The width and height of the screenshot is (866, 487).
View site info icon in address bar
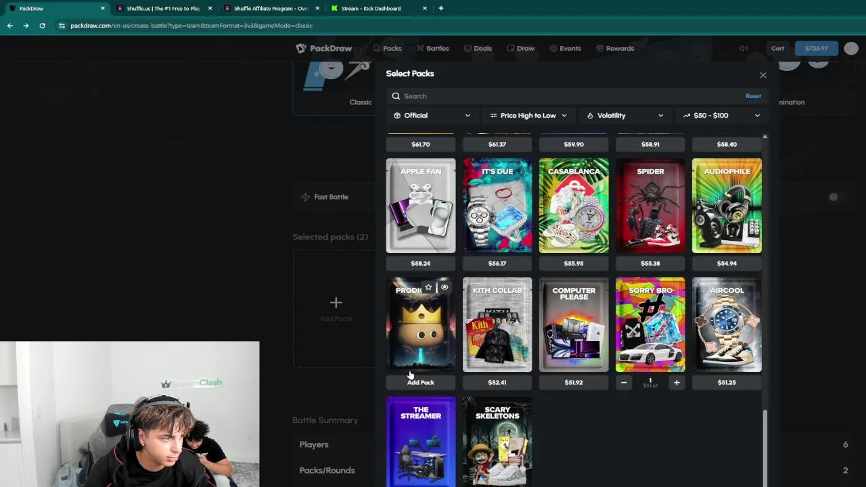pyautogui.click(x=62, y=25)
